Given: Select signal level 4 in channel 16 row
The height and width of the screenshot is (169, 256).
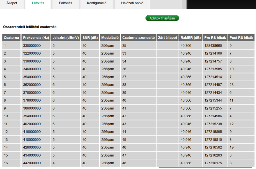Looking at the screenshot, I should (66, 163).
